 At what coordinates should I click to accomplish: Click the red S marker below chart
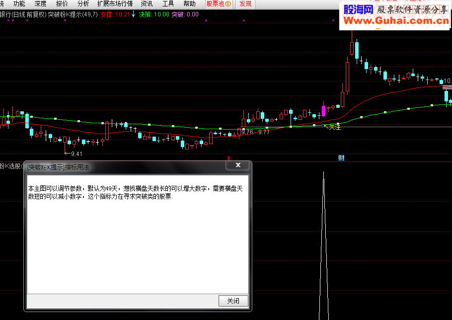(x=229, y=159)
